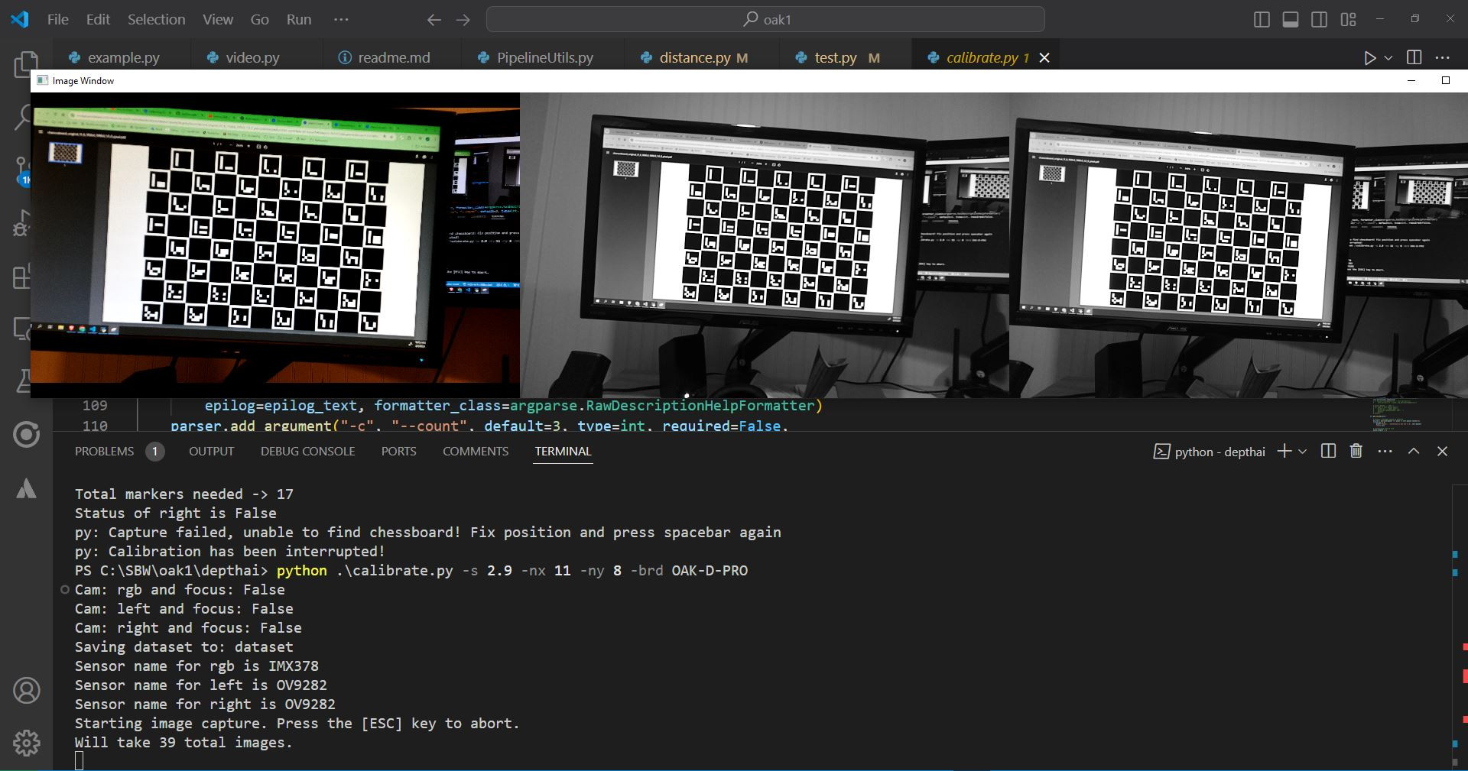Viewport: 1468px width, 771px height.
Task: Split the editor to the right
Action: pos(1414,58)
